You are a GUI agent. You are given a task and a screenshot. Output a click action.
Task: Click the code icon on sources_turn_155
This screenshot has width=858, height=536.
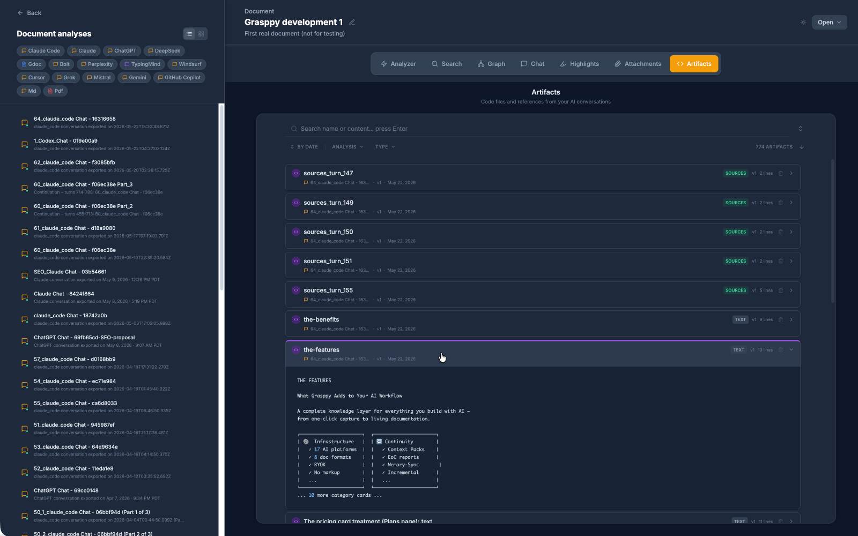pyautogui.click(x=296, y=290)
